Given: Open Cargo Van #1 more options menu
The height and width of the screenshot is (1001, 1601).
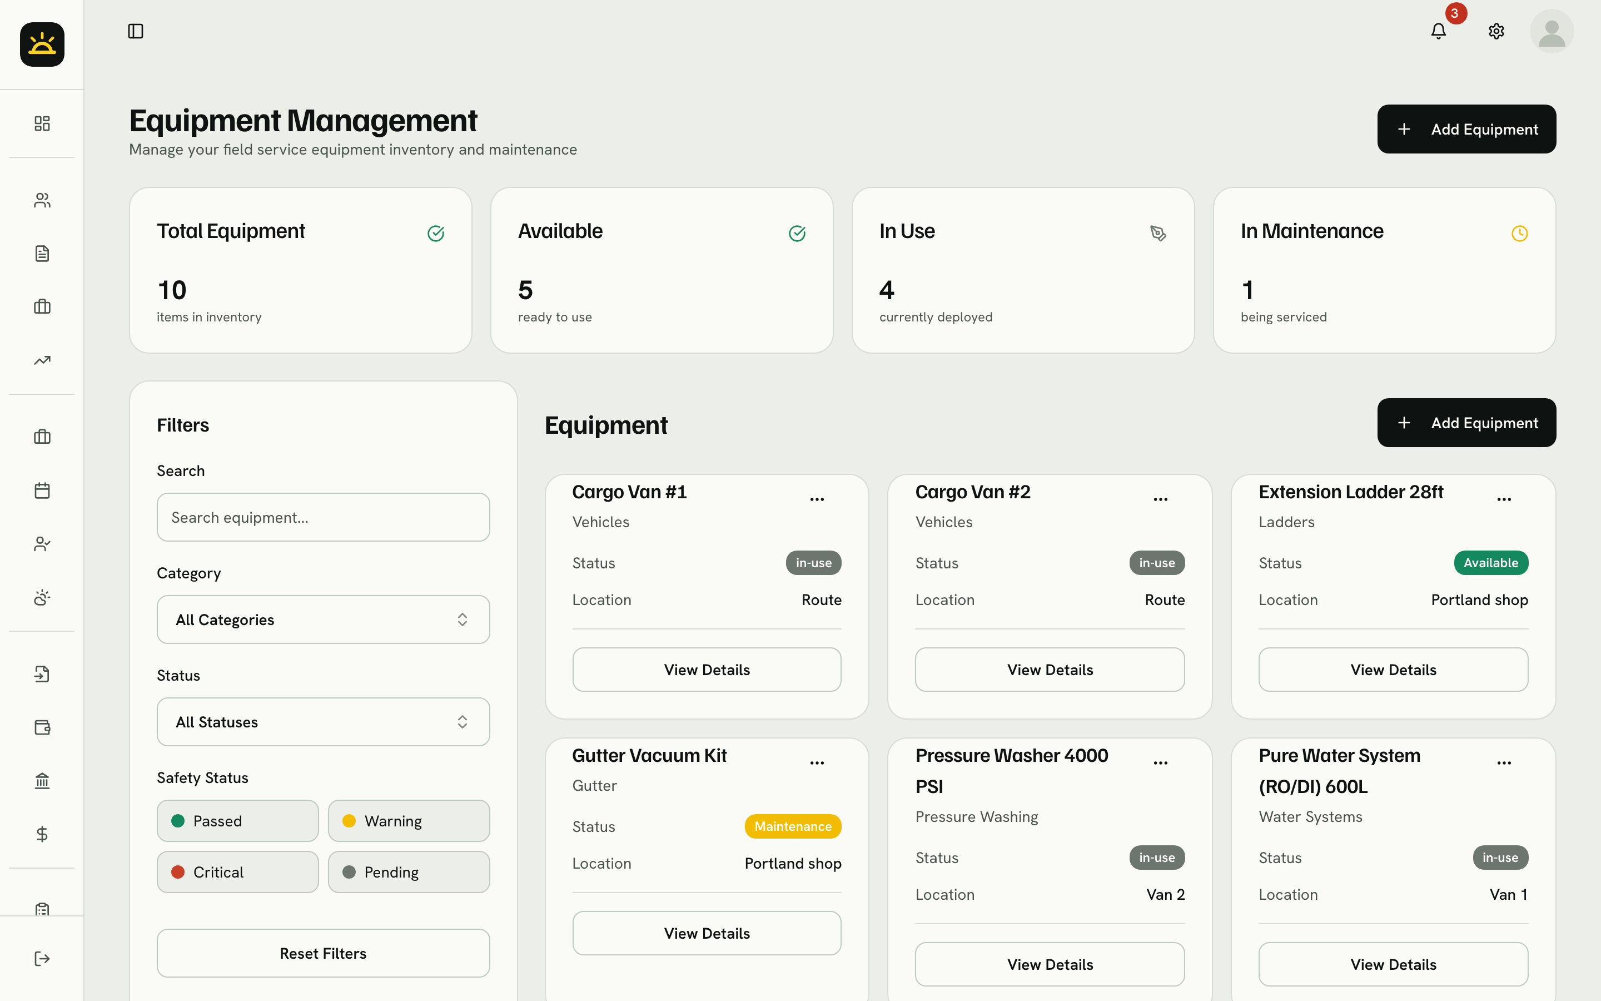Looking at the screenshot, I should [x=817, y=499].
